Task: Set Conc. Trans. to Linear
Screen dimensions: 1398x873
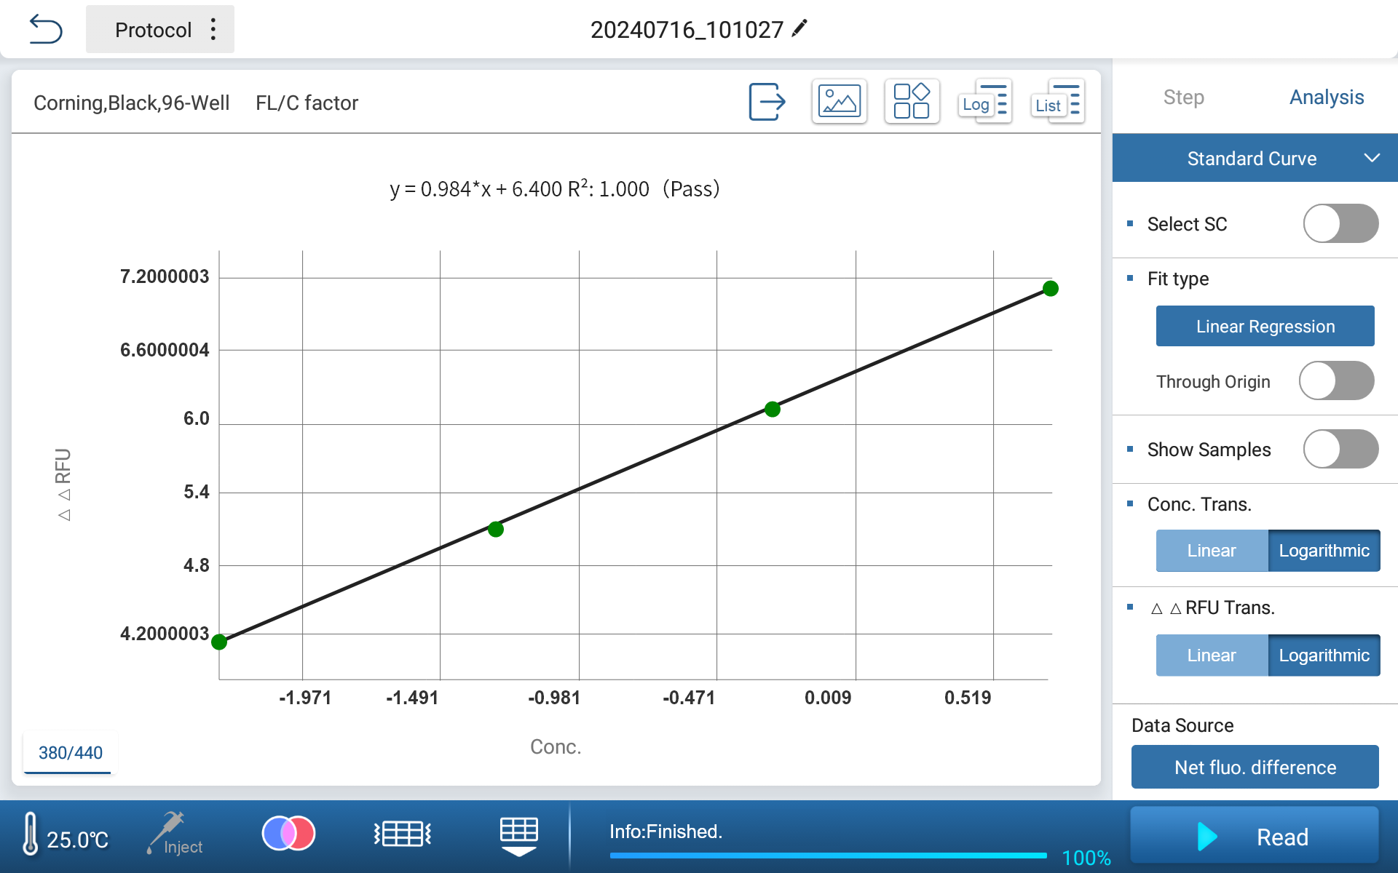Action: [1212, 551]
